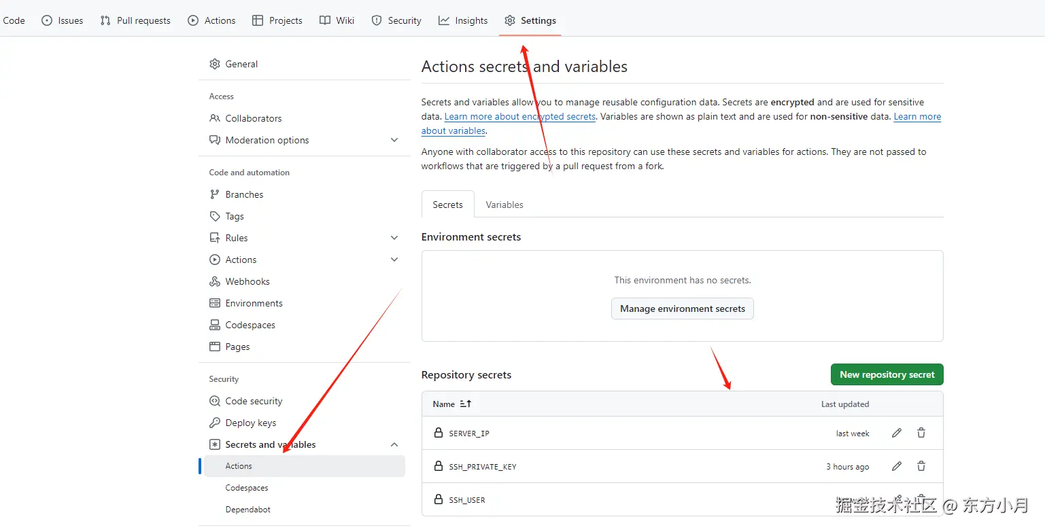
Task: Collapse the Secrets and variables section
Action: [394, 444]
